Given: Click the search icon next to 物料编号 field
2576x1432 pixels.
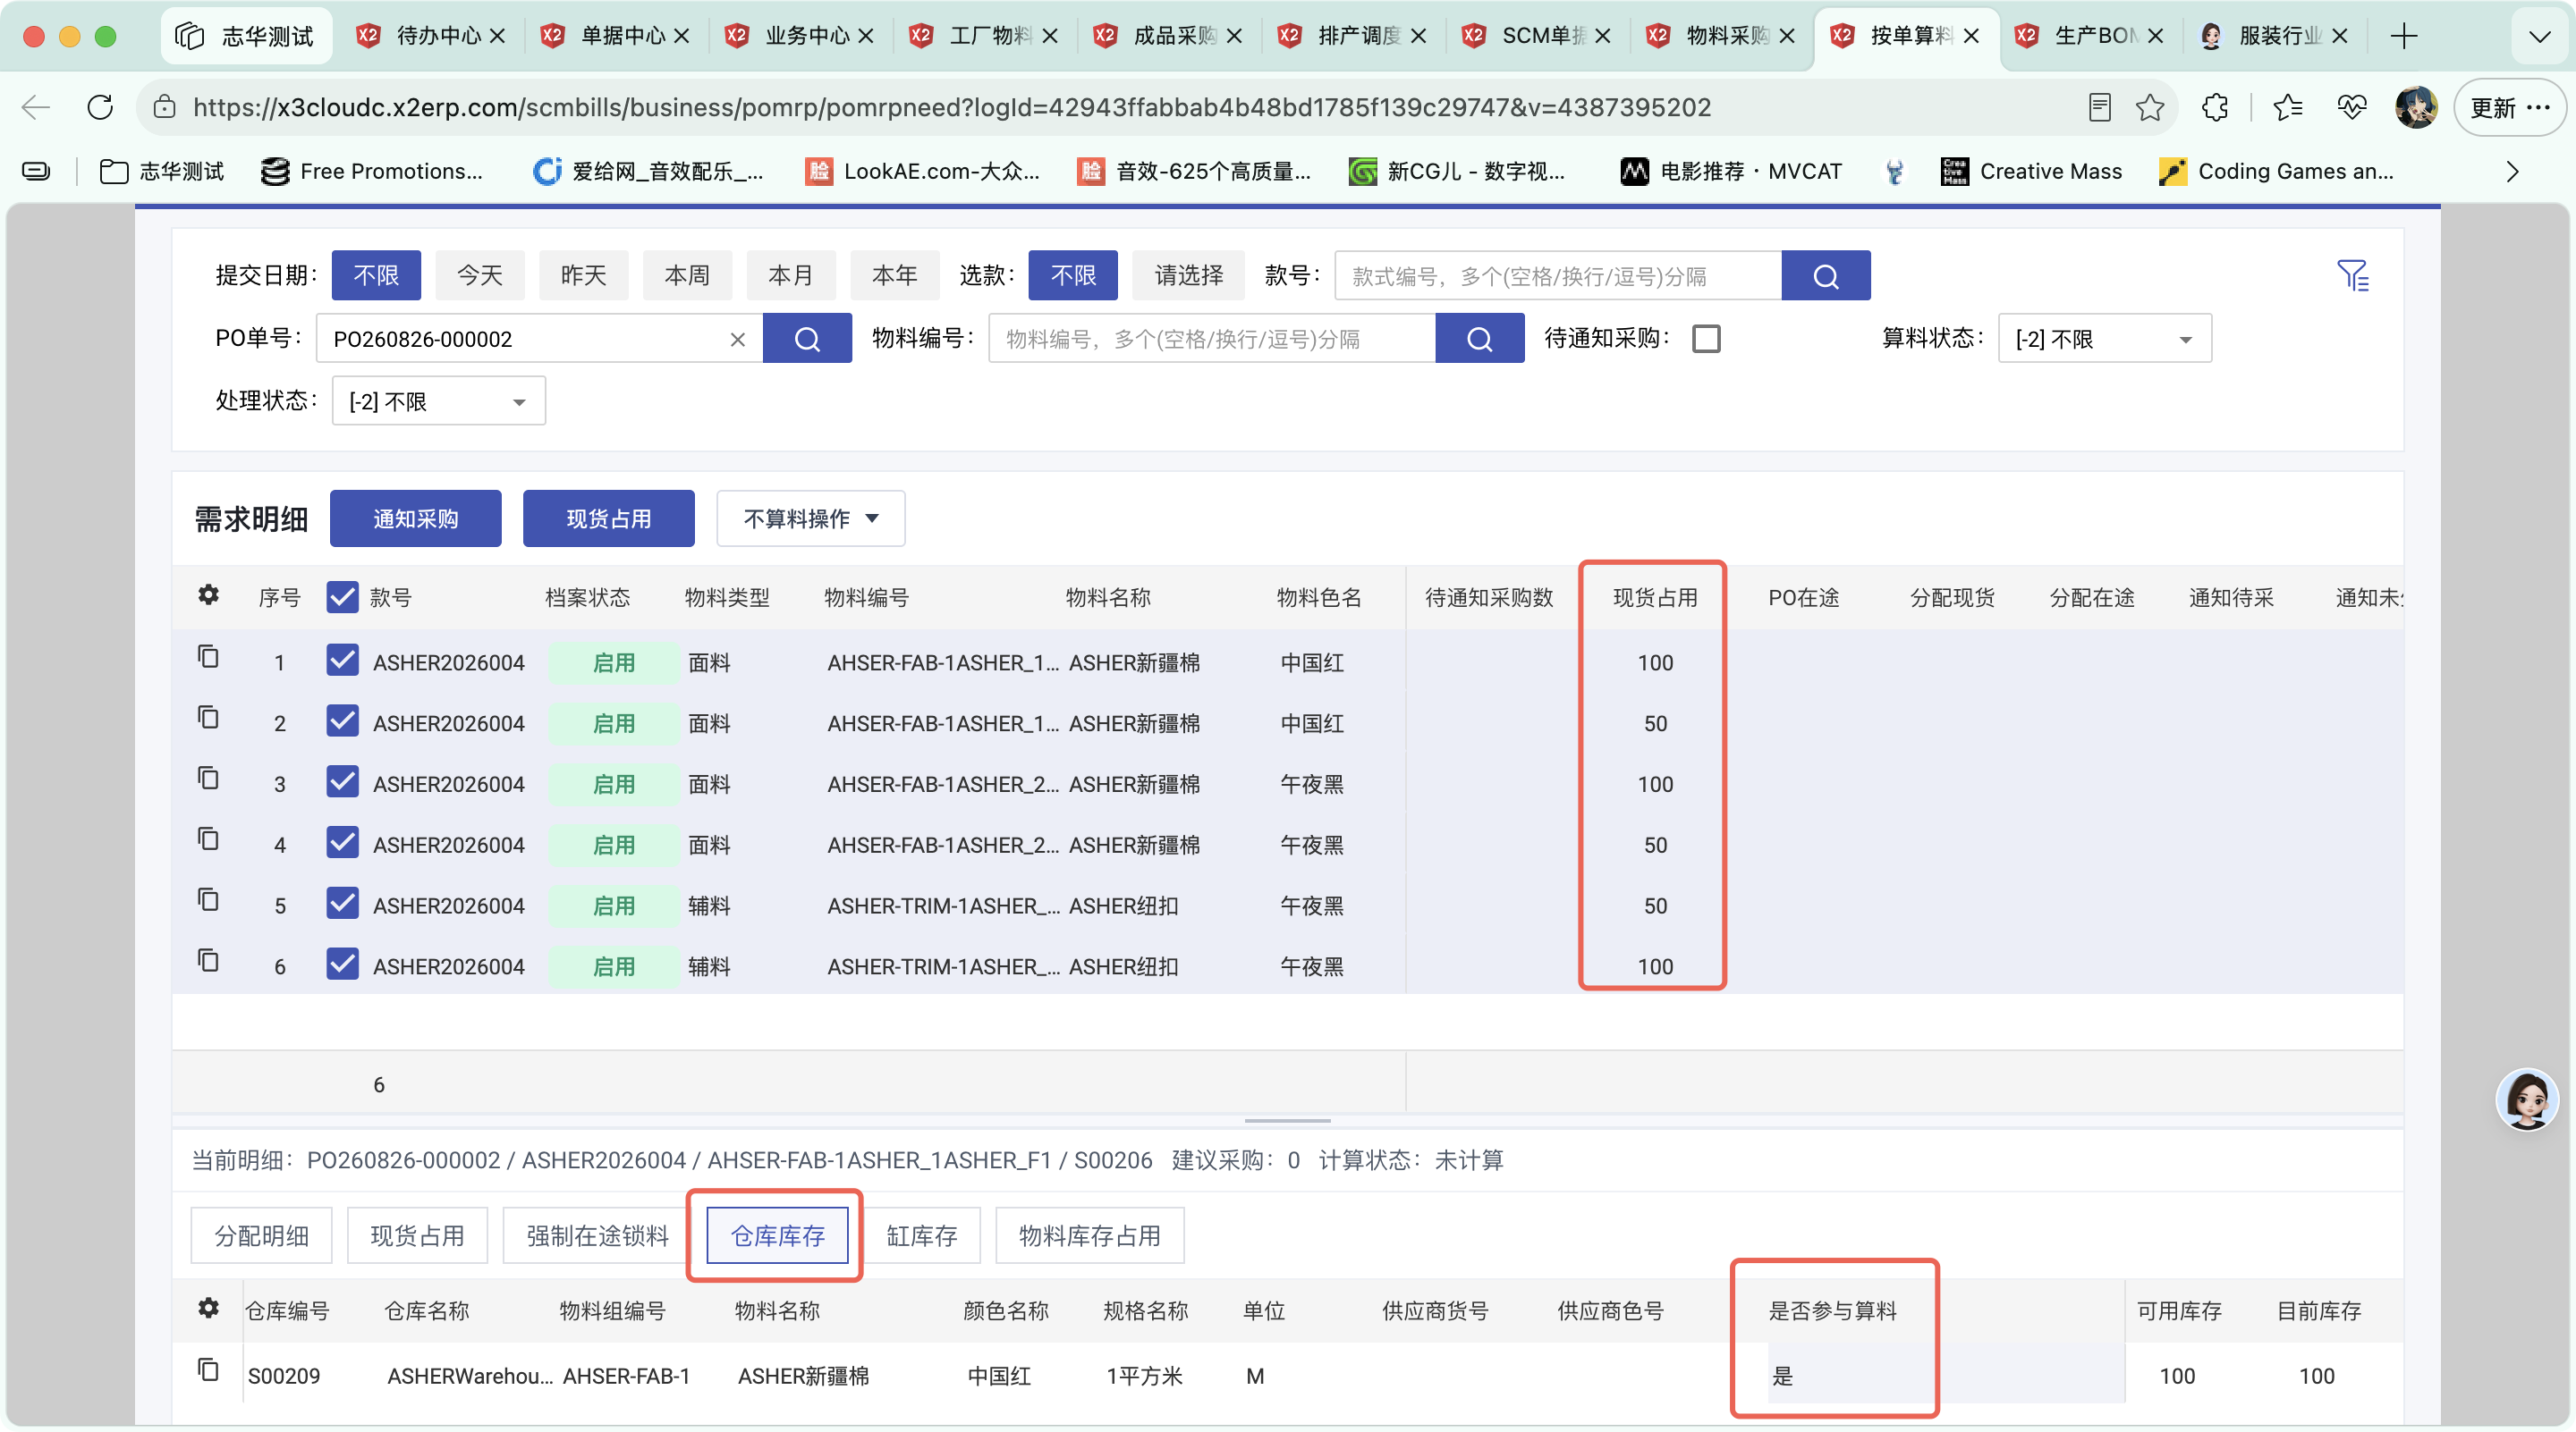Looking at the screenshot, I should 1479,339.
